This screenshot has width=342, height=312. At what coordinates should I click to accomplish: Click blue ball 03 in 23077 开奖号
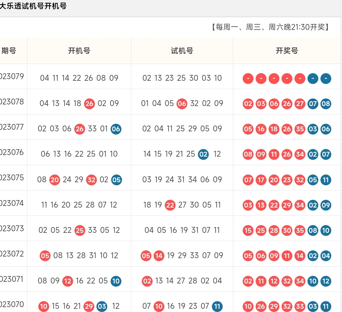pyautogui.click(x=313, y=129)
